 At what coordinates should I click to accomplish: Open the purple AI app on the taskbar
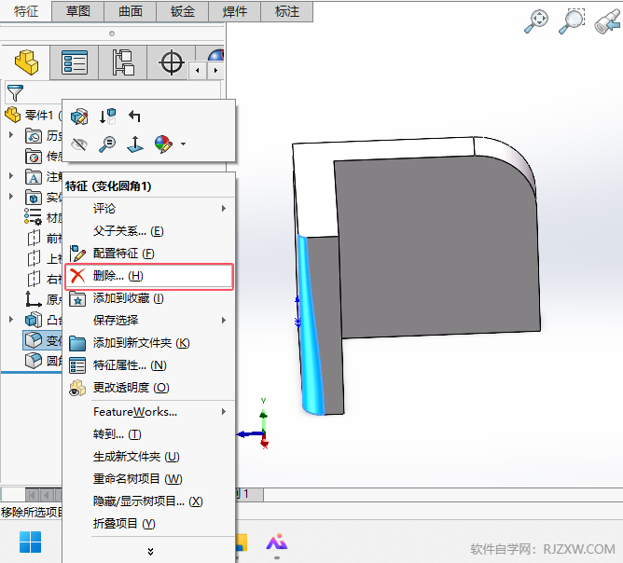[x=277, y=542]
